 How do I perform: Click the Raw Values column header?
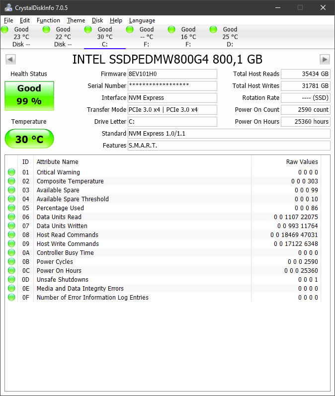click(302, 162)
